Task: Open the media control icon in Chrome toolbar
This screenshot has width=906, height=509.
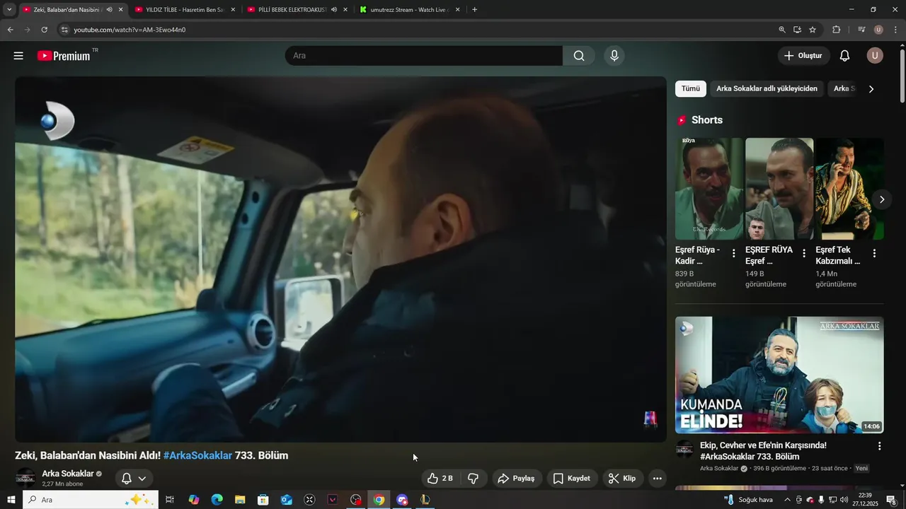Action: coord(861,30)
